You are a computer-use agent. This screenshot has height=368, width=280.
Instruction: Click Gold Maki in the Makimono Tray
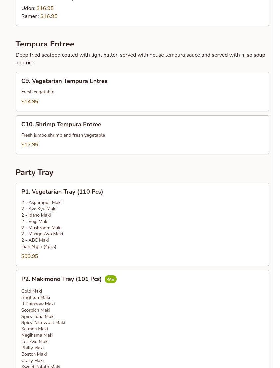coord(32,291)
